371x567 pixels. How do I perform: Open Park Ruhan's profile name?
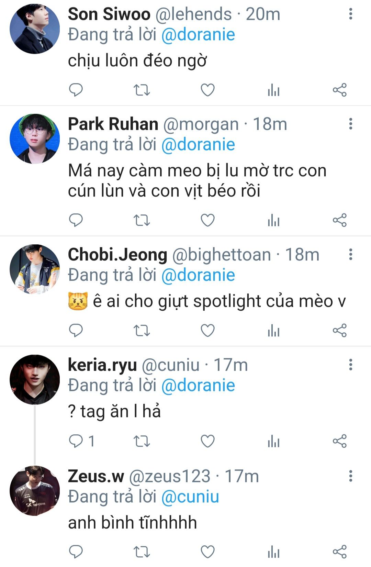click(x=113, y=124)
